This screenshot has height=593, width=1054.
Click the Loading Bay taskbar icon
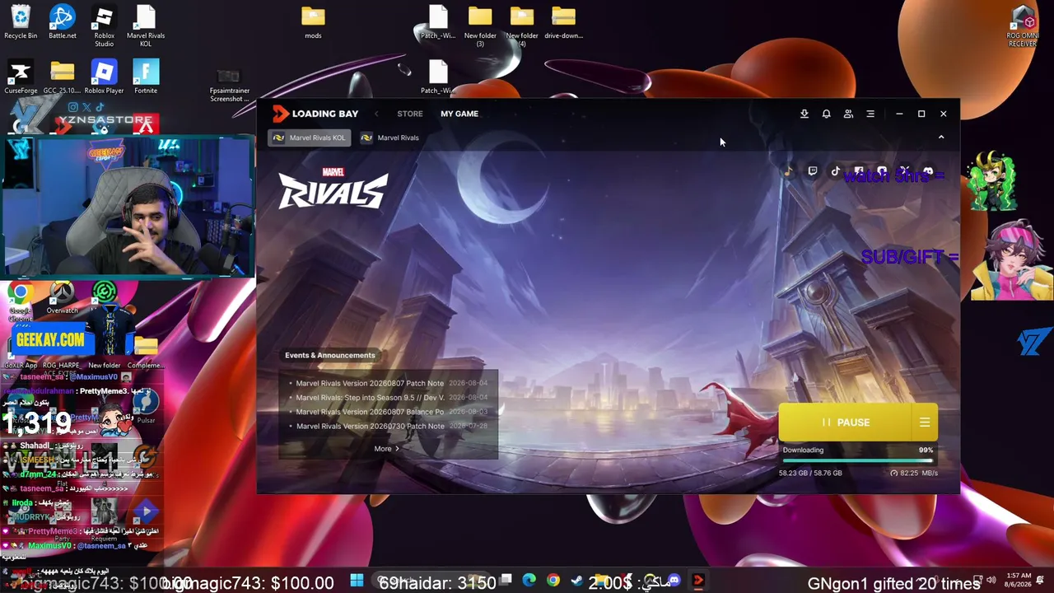click(x=698, y=581)
